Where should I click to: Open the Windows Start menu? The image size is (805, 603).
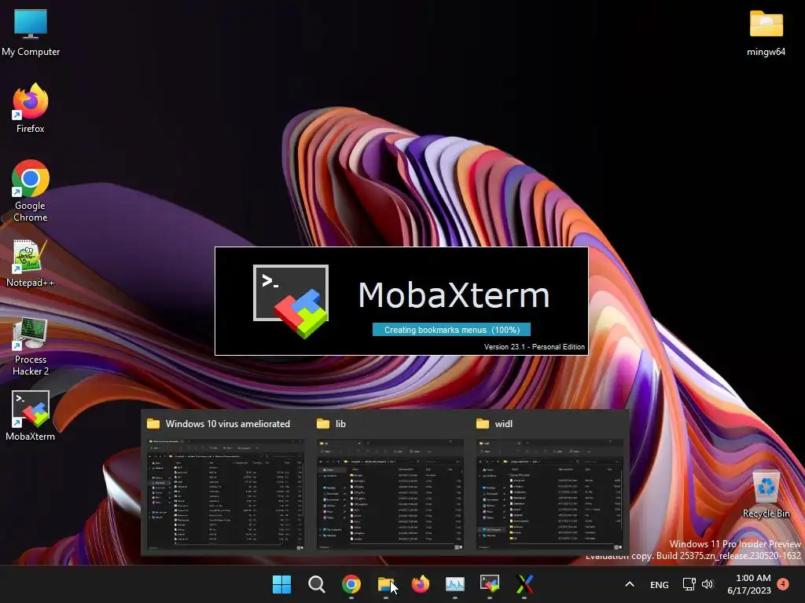pyautogui.click(x=281, y=584)
